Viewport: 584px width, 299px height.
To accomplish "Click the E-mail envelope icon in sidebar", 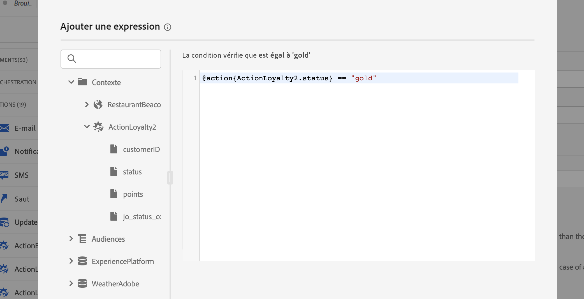I will [x=5, y=128].
